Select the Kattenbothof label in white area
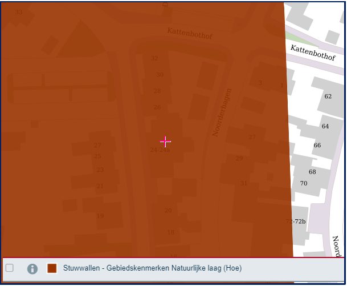 [313, 53]
